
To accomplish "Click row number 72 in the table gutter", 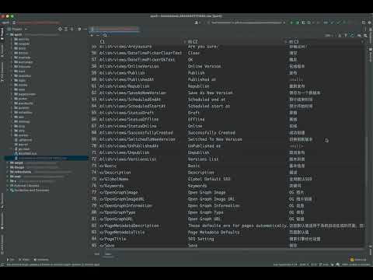I will click(x=94, y=159).
